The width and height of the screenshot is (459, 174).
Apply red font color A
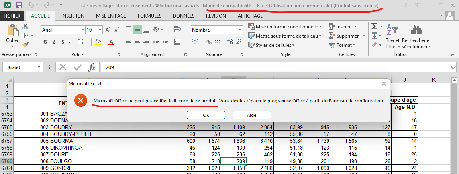[x=111, y=42]
